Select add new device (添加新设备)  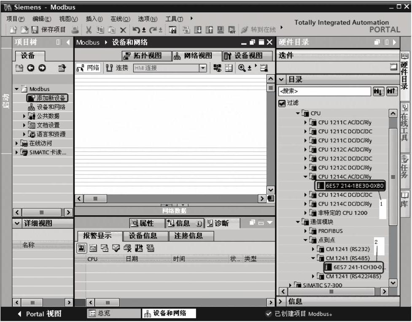click(x=47, y=98)
